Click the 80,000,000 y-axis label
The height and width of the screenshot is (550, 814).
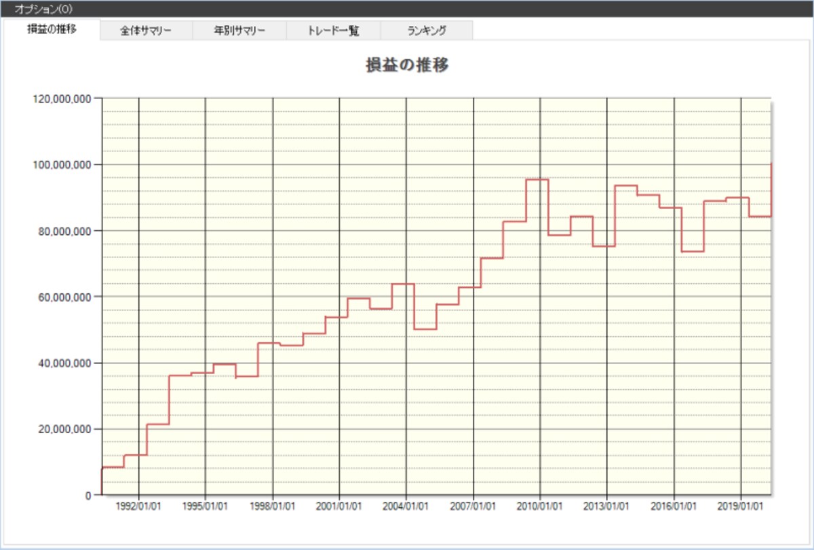(64, 231)
